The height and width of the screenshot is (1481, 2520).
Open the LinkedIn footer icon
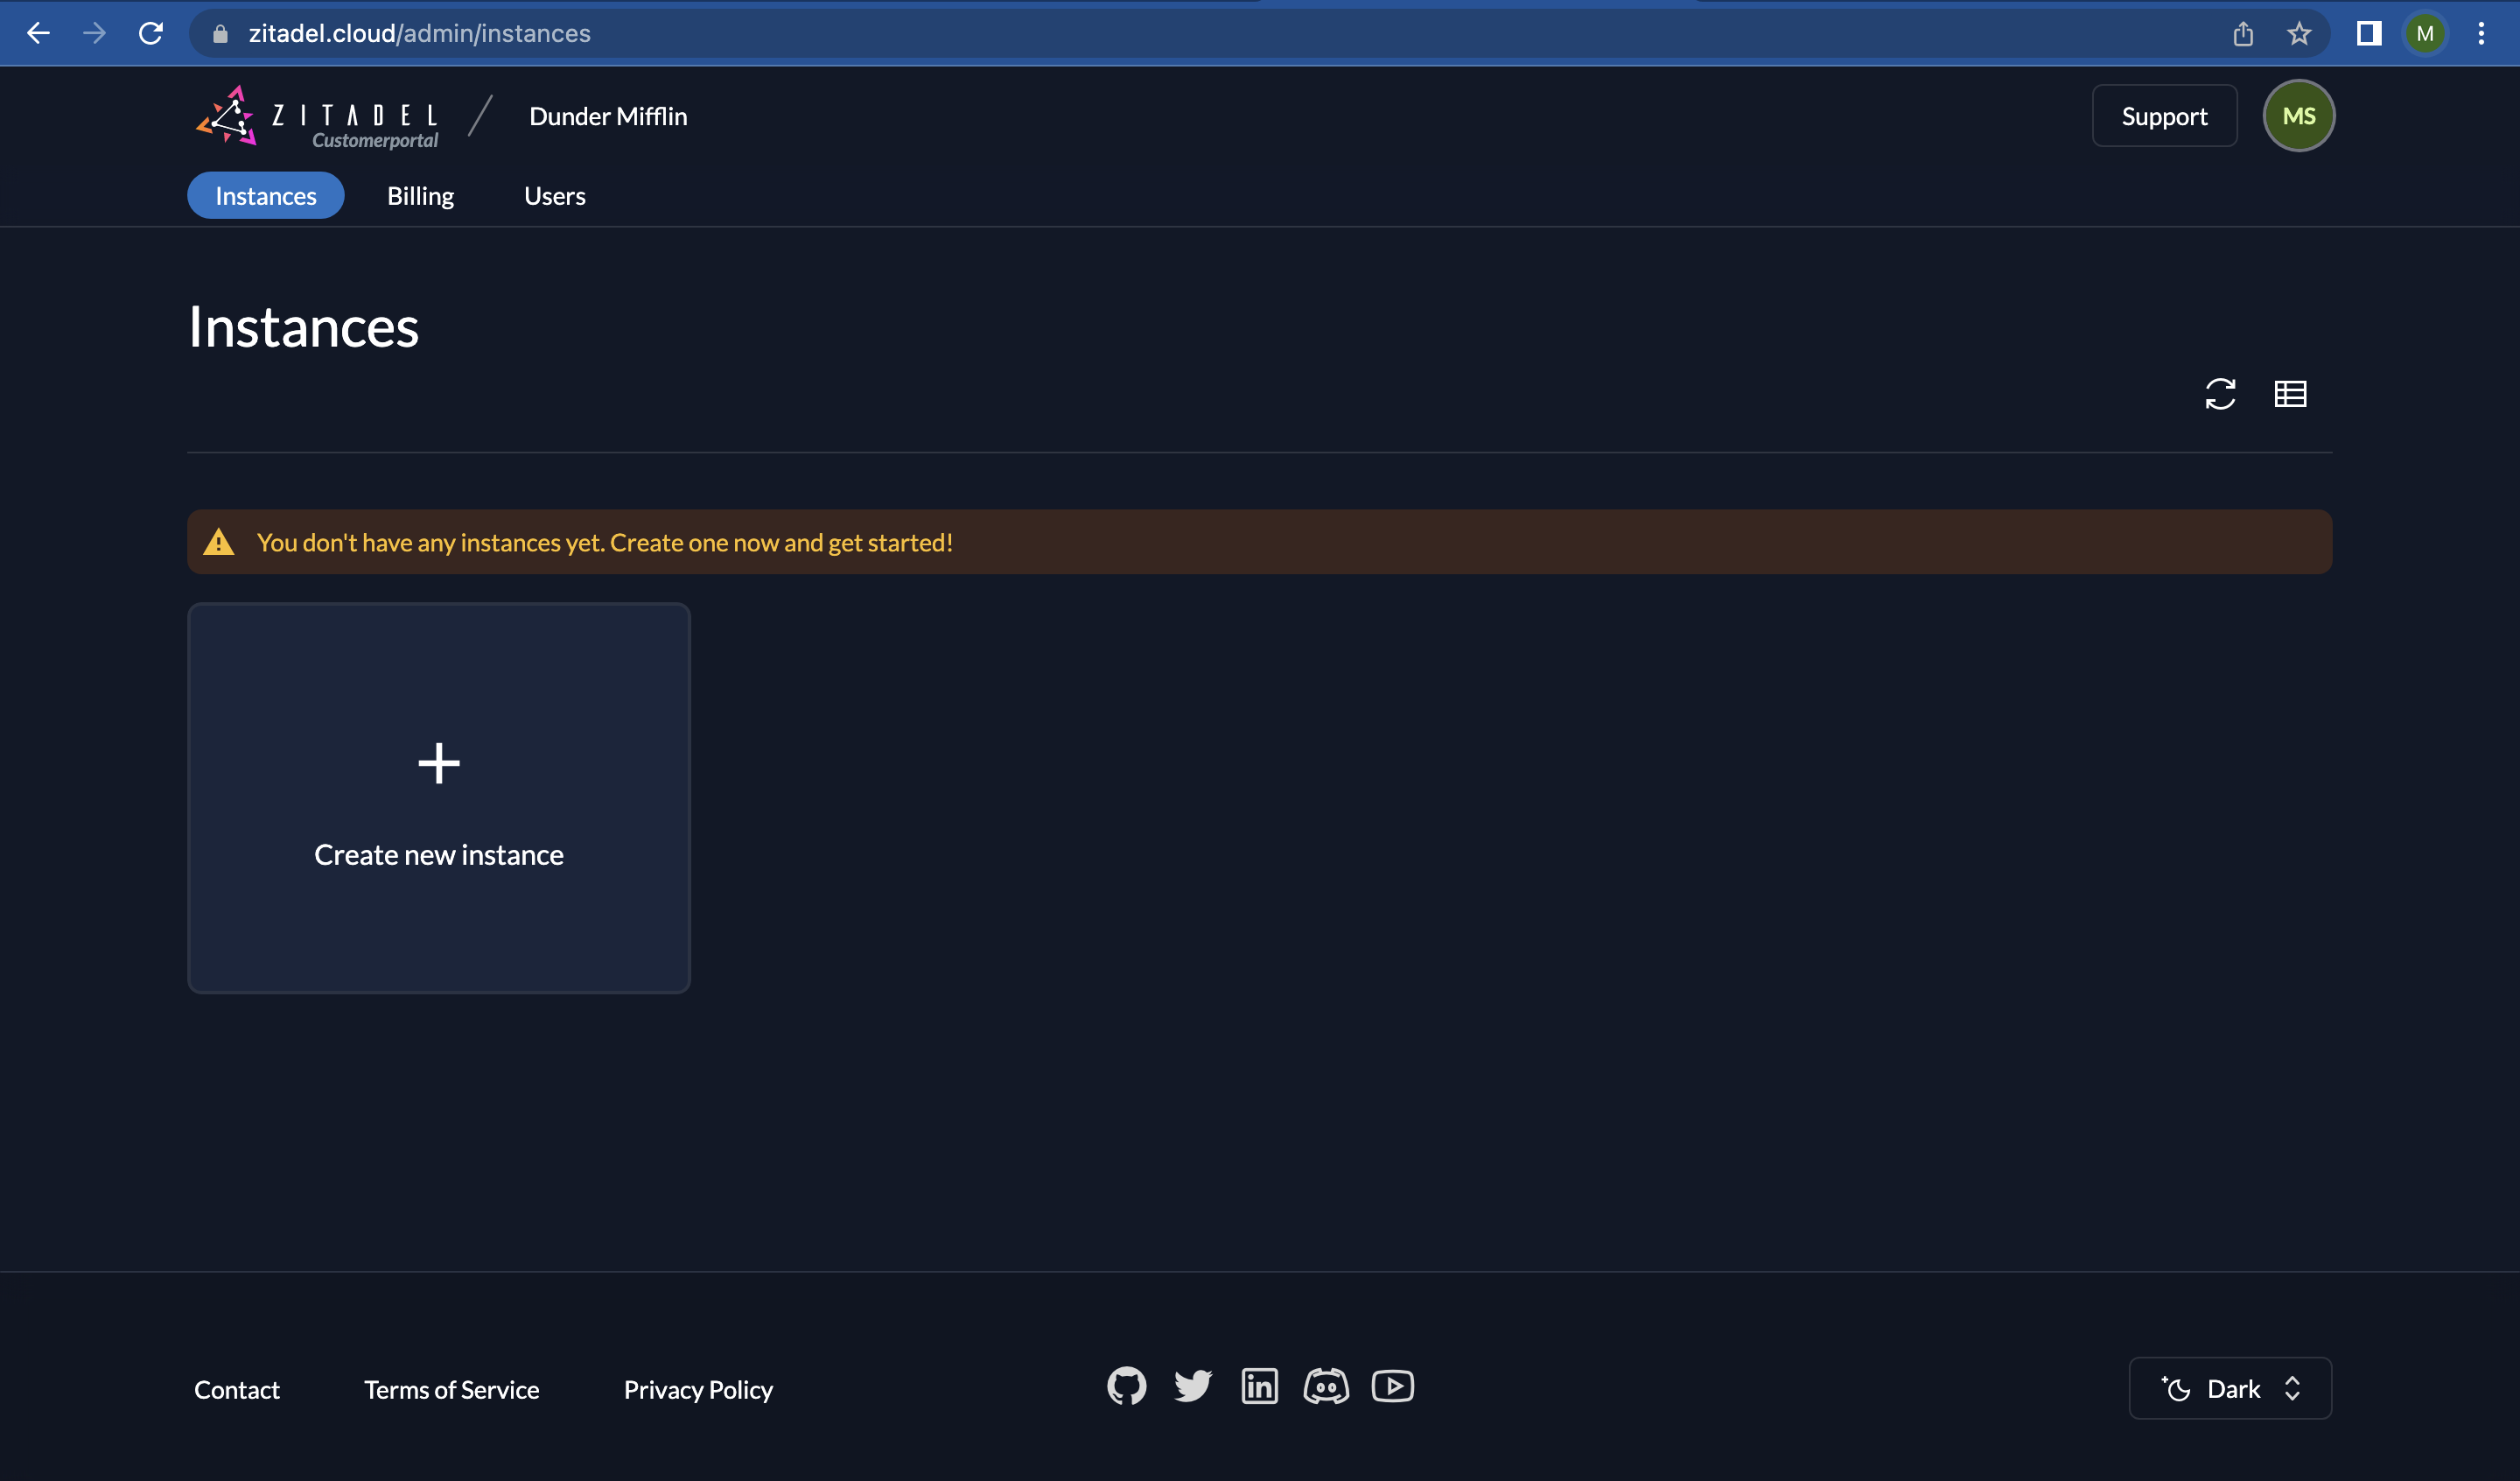pos(1259,1386)
